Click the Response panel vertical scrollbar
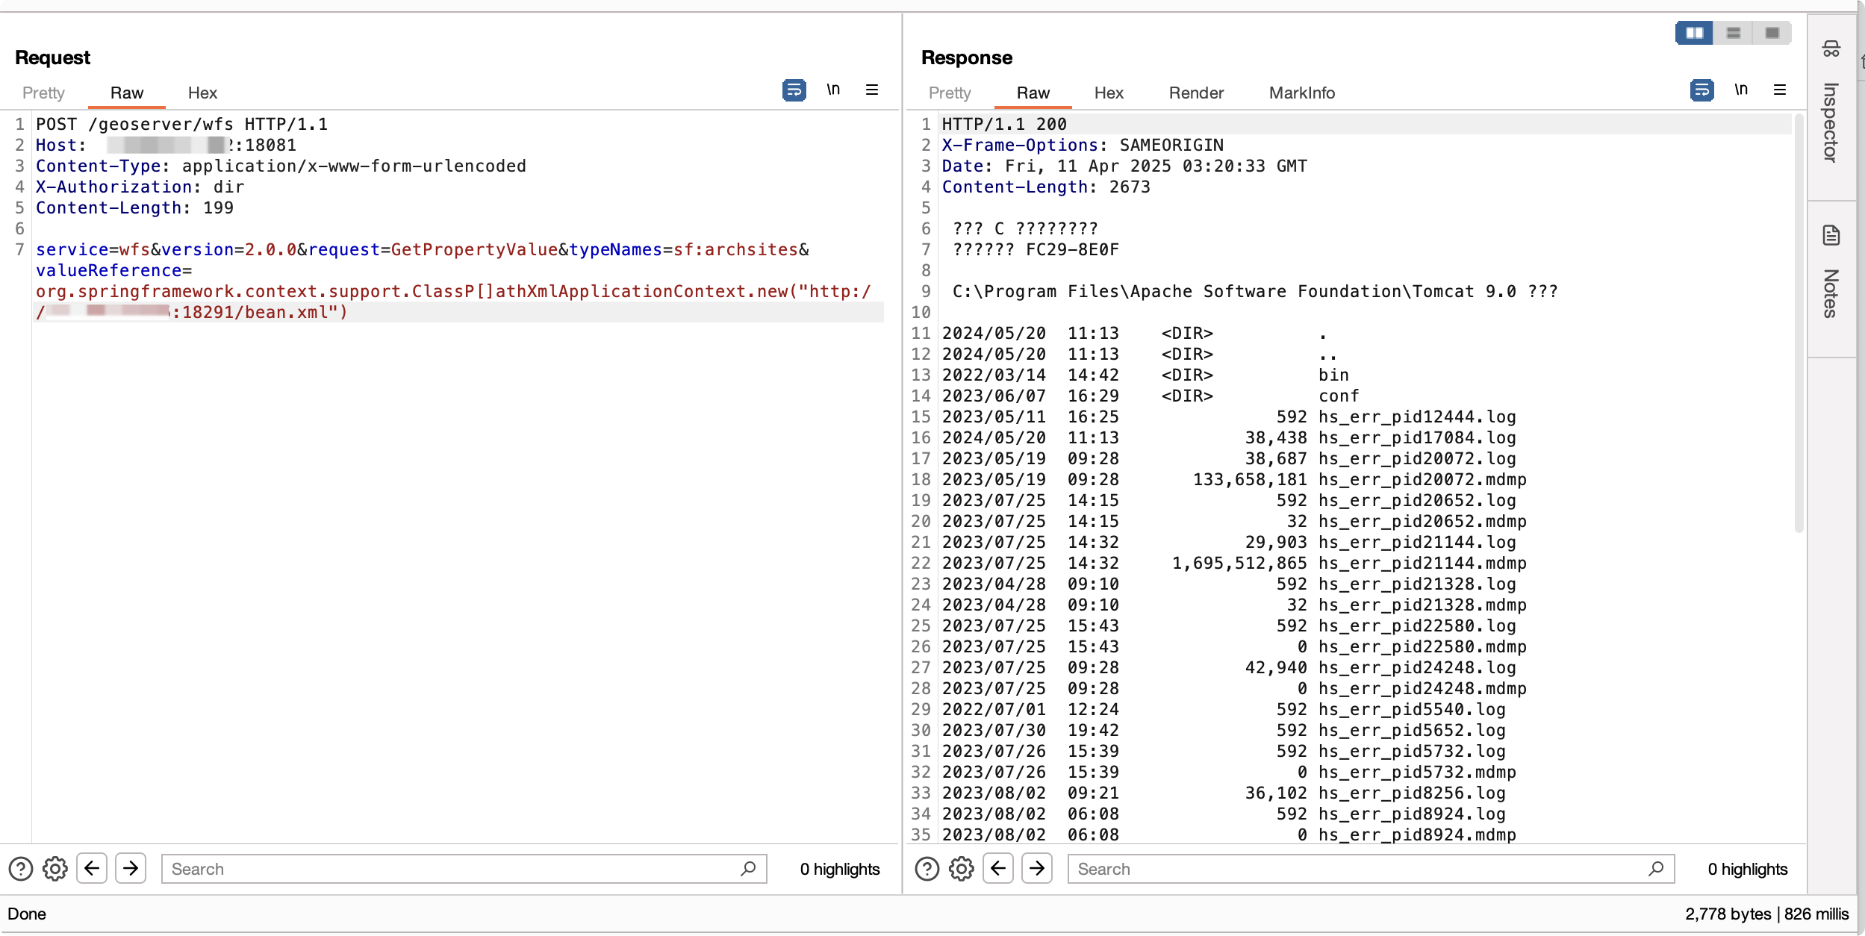This screenshot has height=936, width=1865. [x=1798, y=321]
